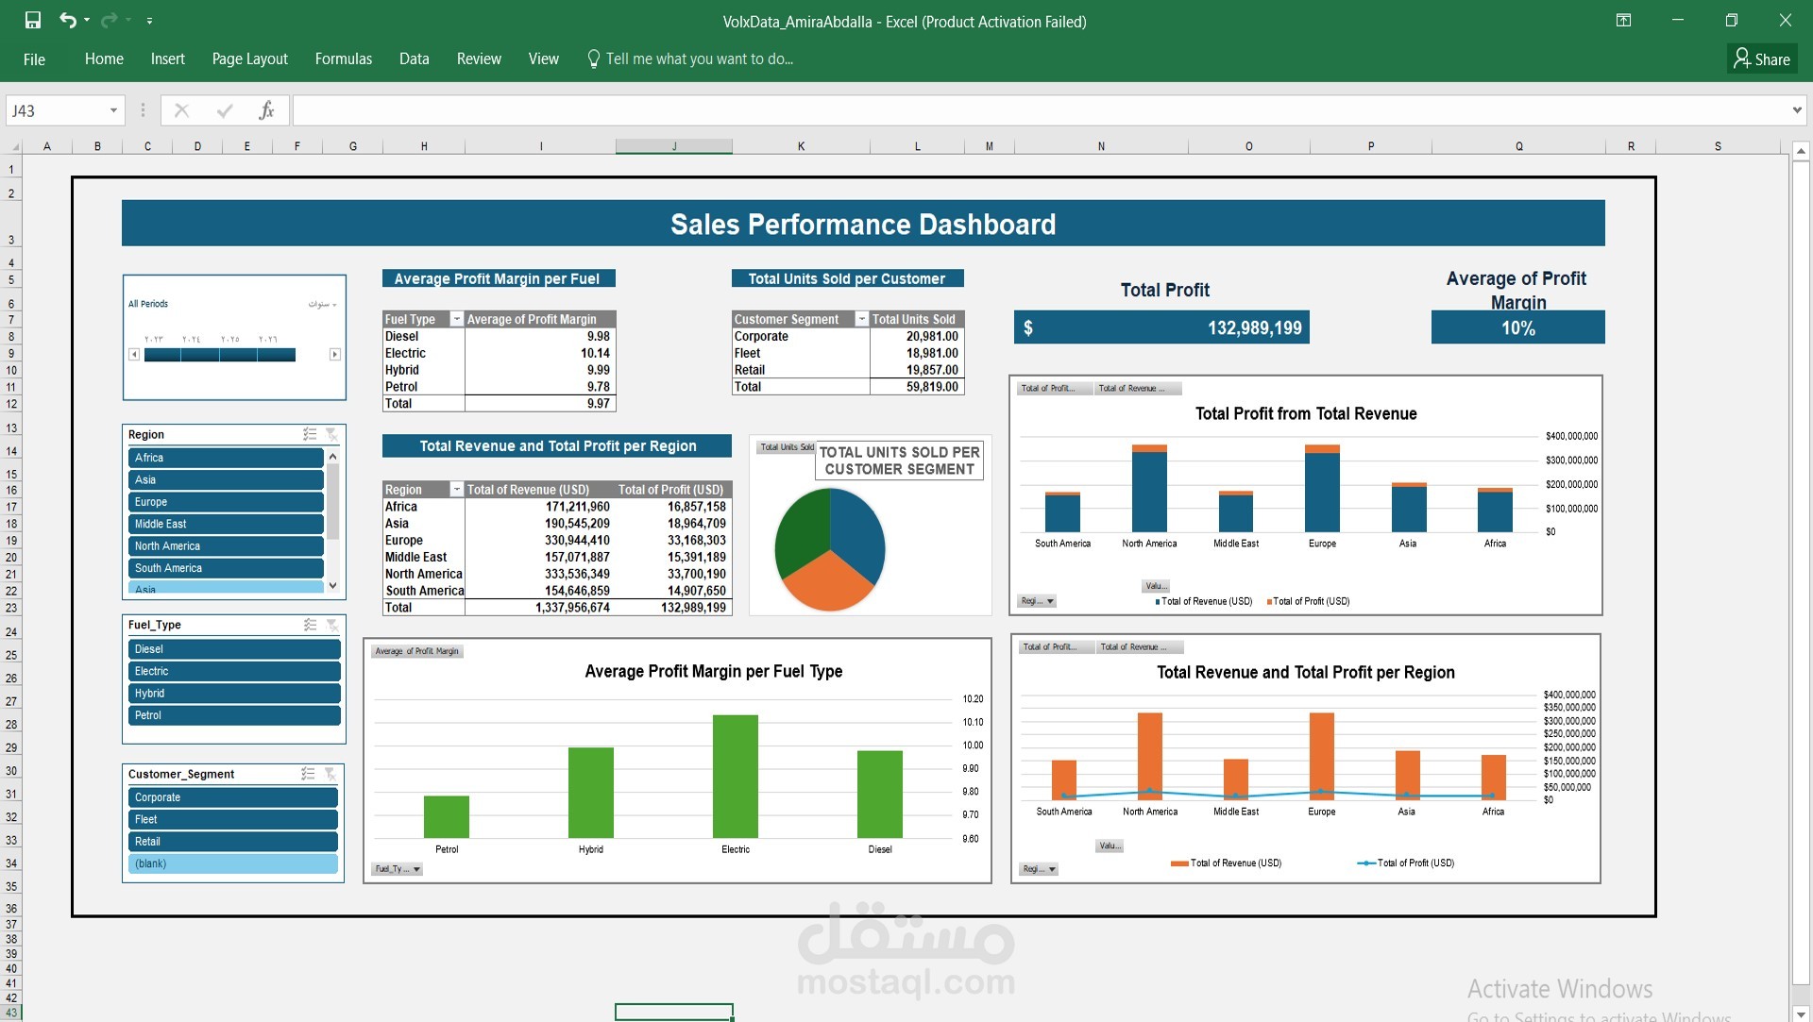Open the Fuel Type column filter dropdown
Screen dimensions: 1813x1022
tap(457, 319)
